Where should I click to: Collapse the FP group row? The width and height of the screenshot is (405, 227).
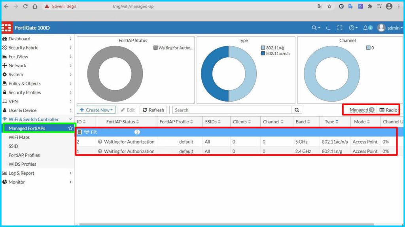79,132
